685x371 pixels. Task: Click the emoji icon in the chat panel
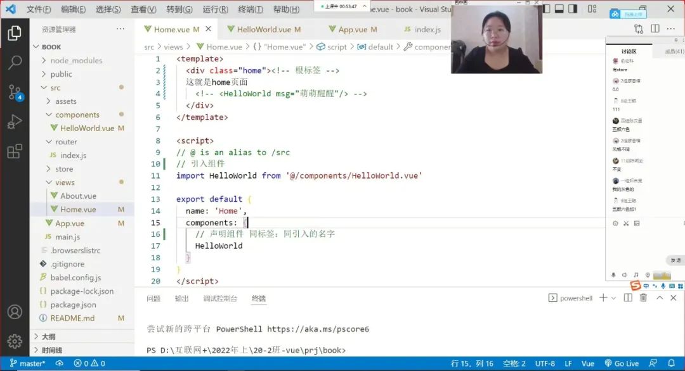click(615, 223)
